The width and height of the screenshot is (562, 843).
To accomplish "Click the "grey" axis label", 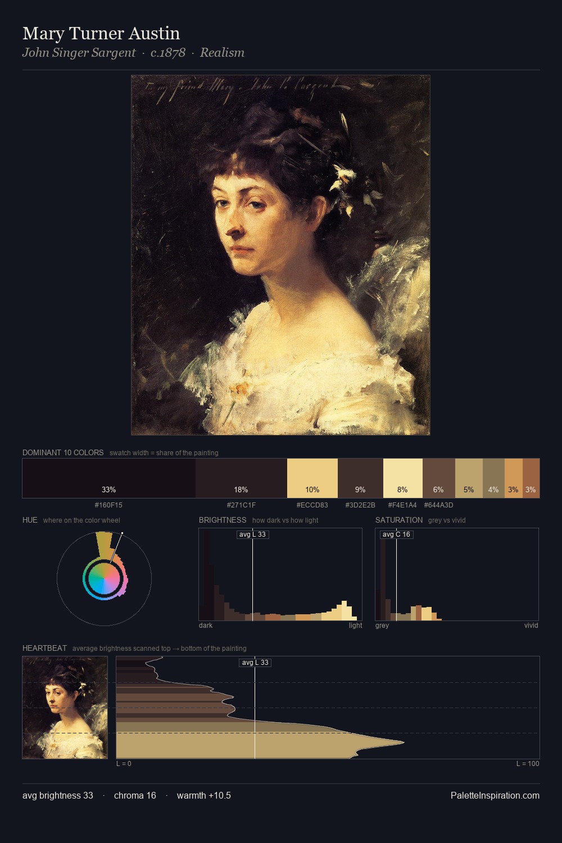I will click(382, 626).
